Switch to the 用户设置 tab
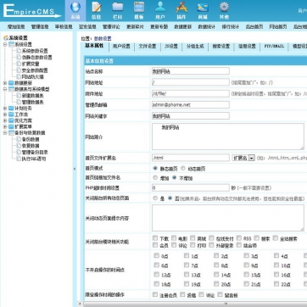This screenshot has width=307, height=307. 121,47
